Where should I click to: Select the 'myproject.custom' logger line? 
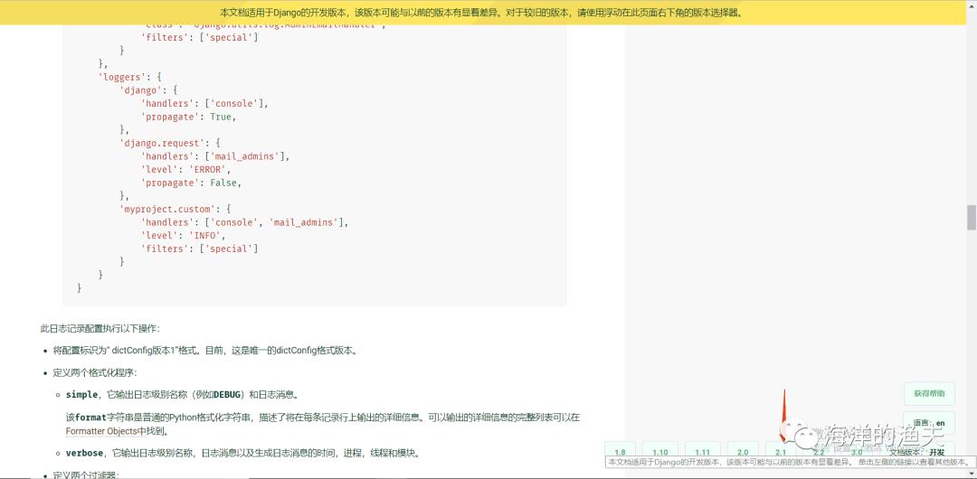pos(175,209)
